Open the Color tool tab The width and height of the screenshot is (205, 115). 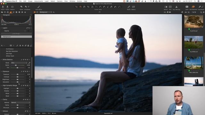point(8,12)
